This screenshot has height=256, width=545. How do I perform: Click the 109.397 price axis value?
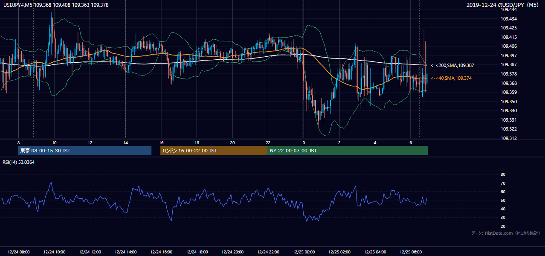[509, 55]
